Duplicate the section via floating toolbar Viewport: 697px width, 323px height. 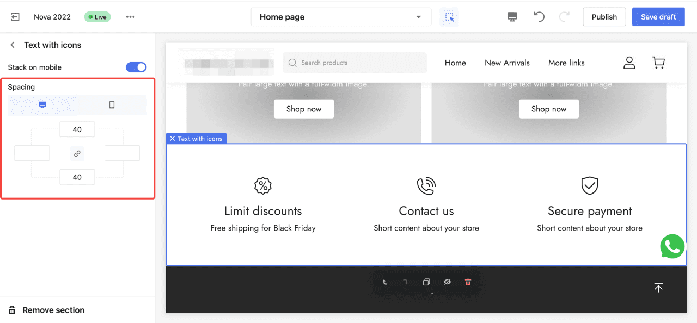pyautogui.click(x=426, y=282)
